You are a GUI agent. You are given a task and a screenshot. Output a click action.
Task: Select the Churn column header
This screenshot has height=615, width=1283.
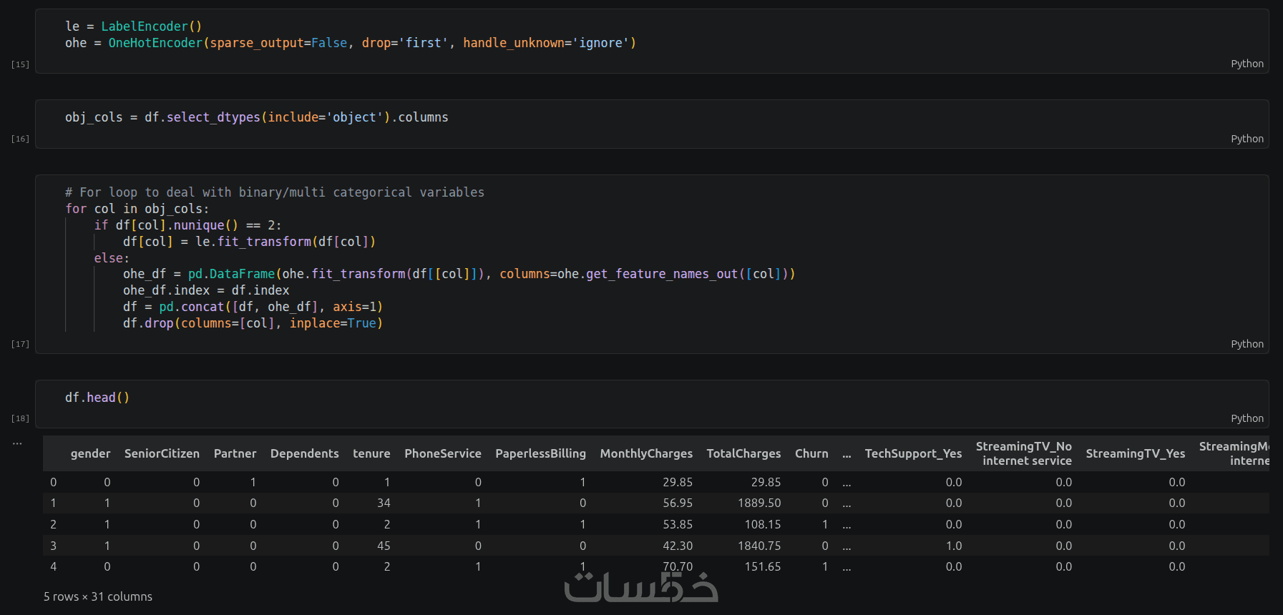tap(811, 453)
